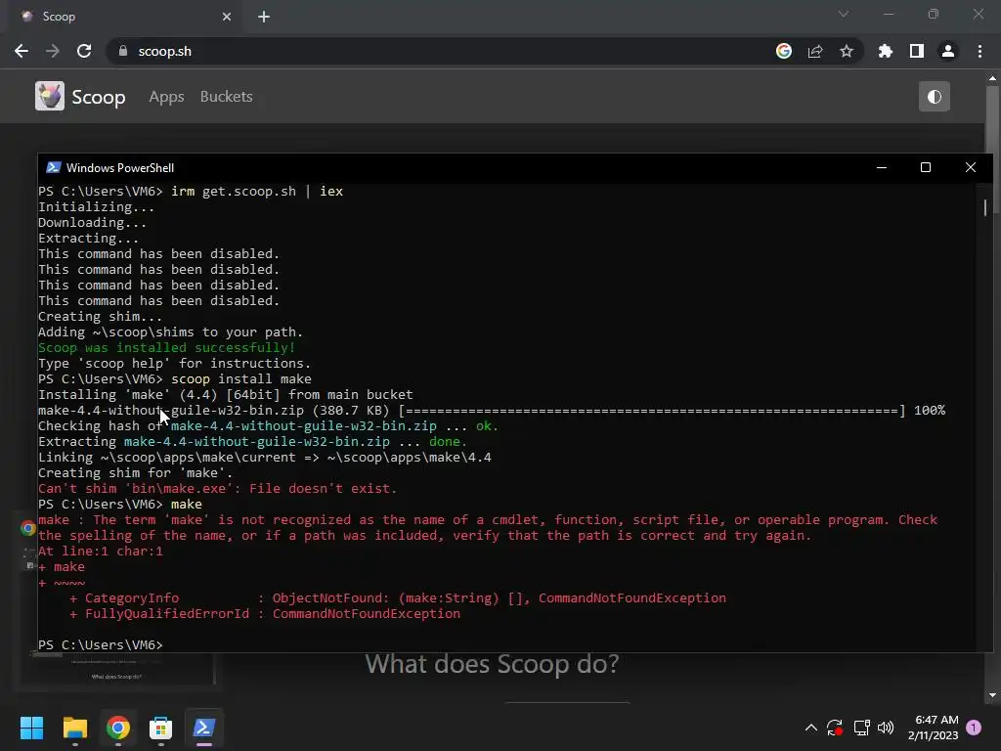Switch to Chrome from the taskbar
Screen dimensions: 1001x751
[x=118, y=728]
